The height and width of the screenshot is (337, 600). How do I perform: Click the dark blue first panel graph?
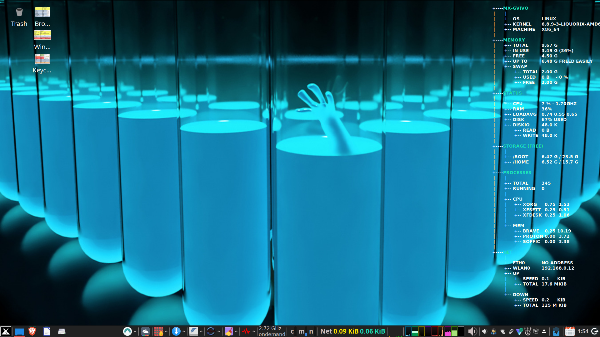pyautogui.click(x=408, y=331)
